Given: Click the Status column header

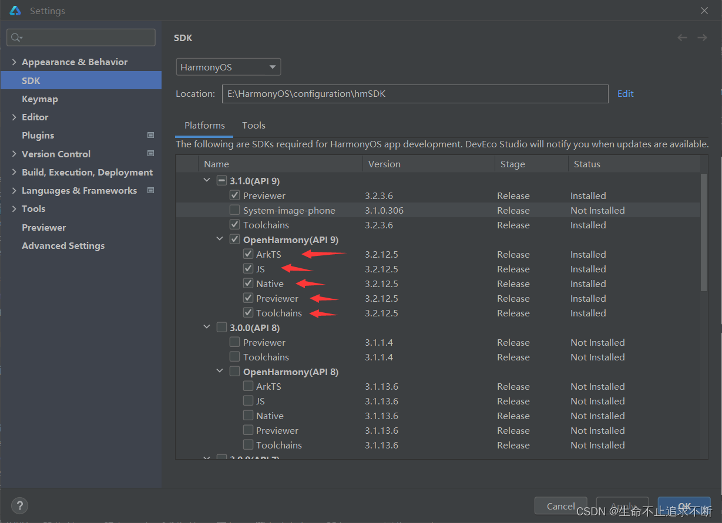Looking at the screenshot, I should click(x=634, y=164).
